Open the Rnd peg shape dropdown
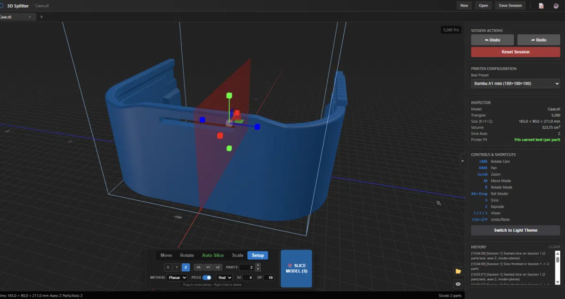The image size is (565, 299). [x=224, y=277]
